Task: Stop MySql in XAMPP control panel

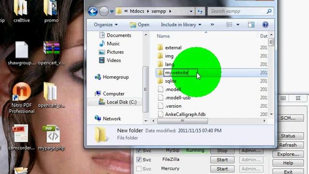Action: pos(222,151)
